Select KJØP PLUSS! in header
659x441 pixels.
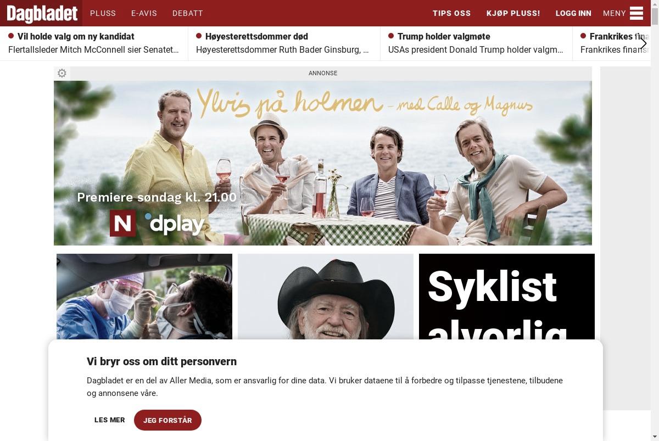pyautogui.click(x=513, y=13)
